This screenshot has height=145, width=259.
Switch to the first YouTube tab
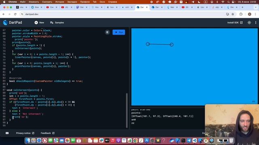51,7
